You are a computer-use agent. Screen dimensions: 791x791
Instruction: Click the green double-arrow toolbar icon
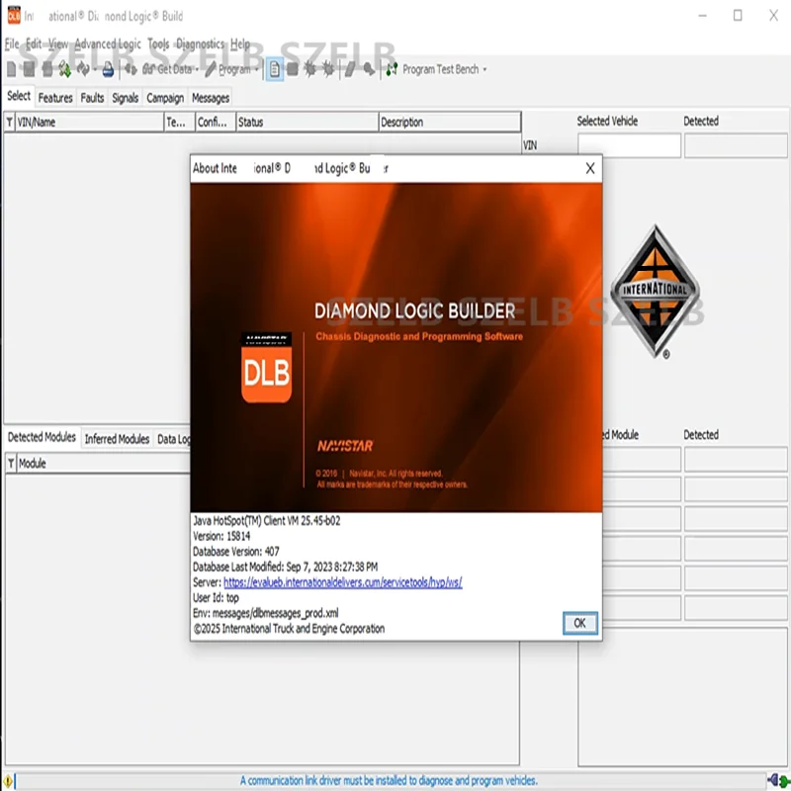(64, 69)
